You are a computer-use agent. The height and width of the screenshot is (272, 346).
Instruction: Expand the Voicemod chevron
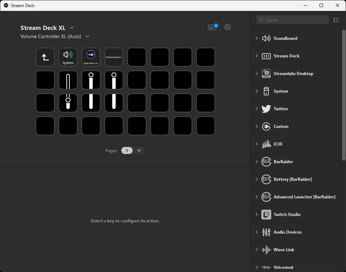257,267
